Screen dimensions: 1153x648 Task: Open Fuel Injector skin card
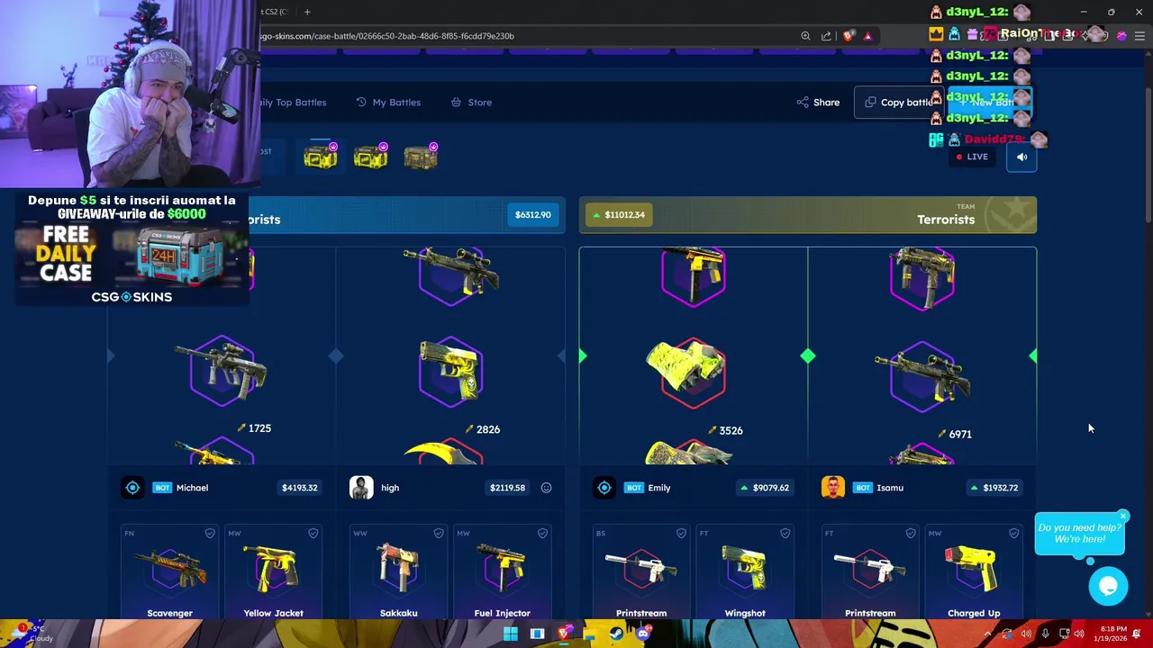pos(503,572)
